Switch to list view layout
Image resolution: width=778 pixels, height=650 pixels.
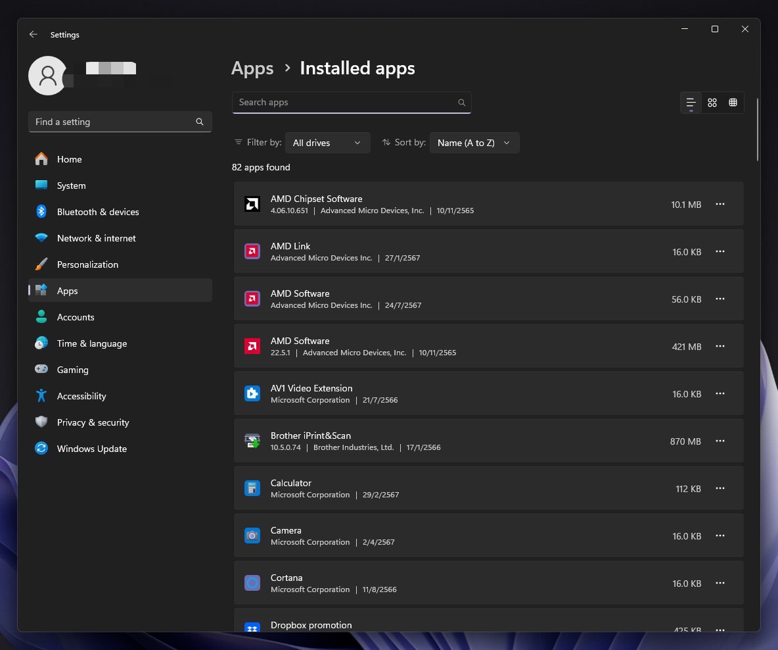[x=691, y=103]
